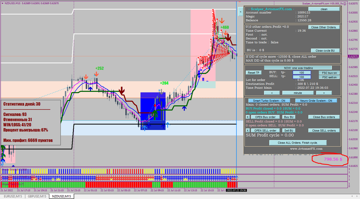Image resolution: width=360 pixels, height=199 pixels.
Task: Click the +460 profit label
Action: click(225, 27)
